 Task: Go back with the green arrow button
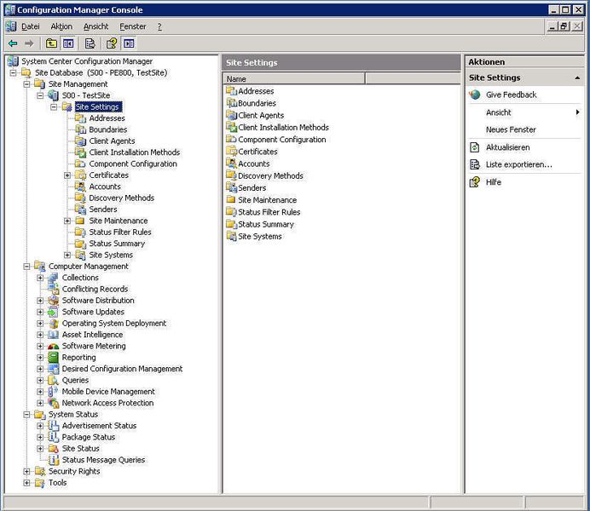tap(13, 43)
